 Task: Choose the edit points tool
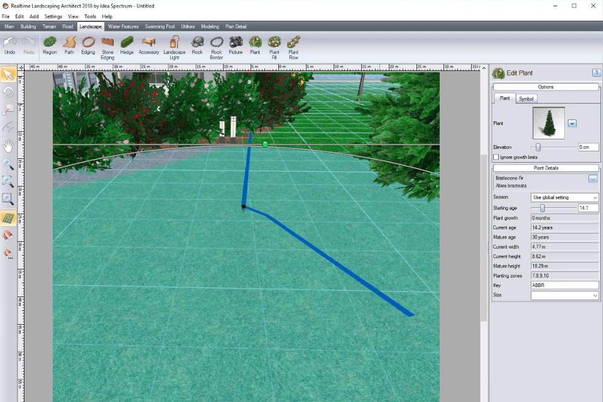8,110
